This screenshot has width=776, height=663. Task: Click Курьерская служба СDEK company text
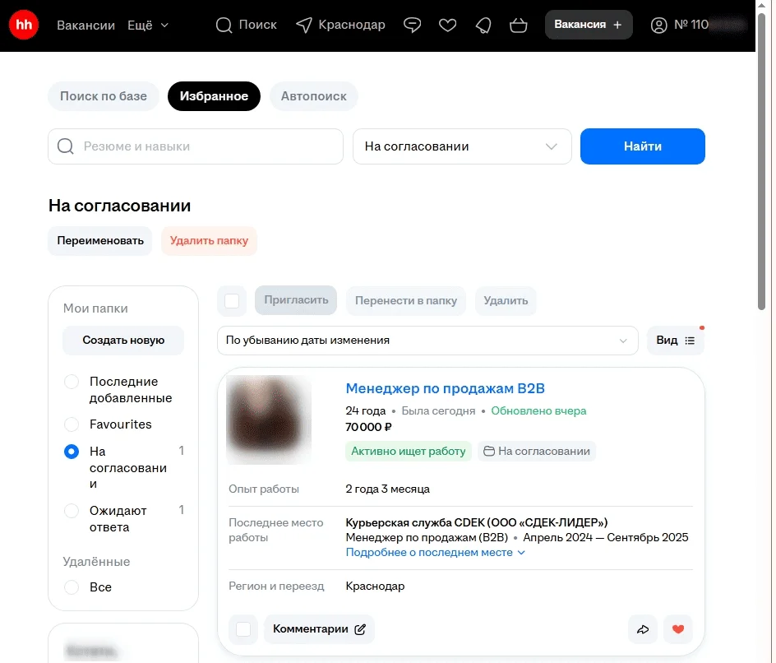(x=477, y=523)
